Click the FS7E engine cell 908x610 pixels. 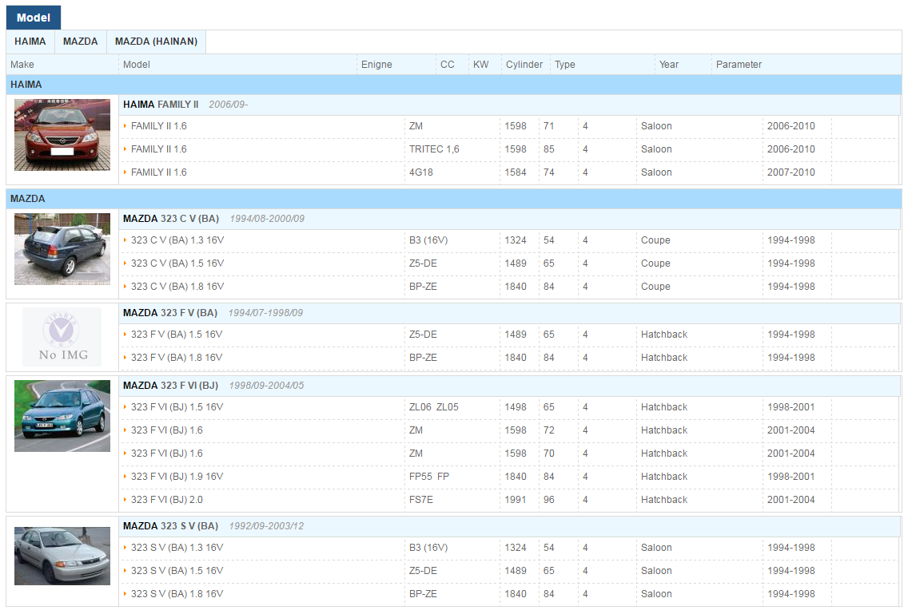421,500
